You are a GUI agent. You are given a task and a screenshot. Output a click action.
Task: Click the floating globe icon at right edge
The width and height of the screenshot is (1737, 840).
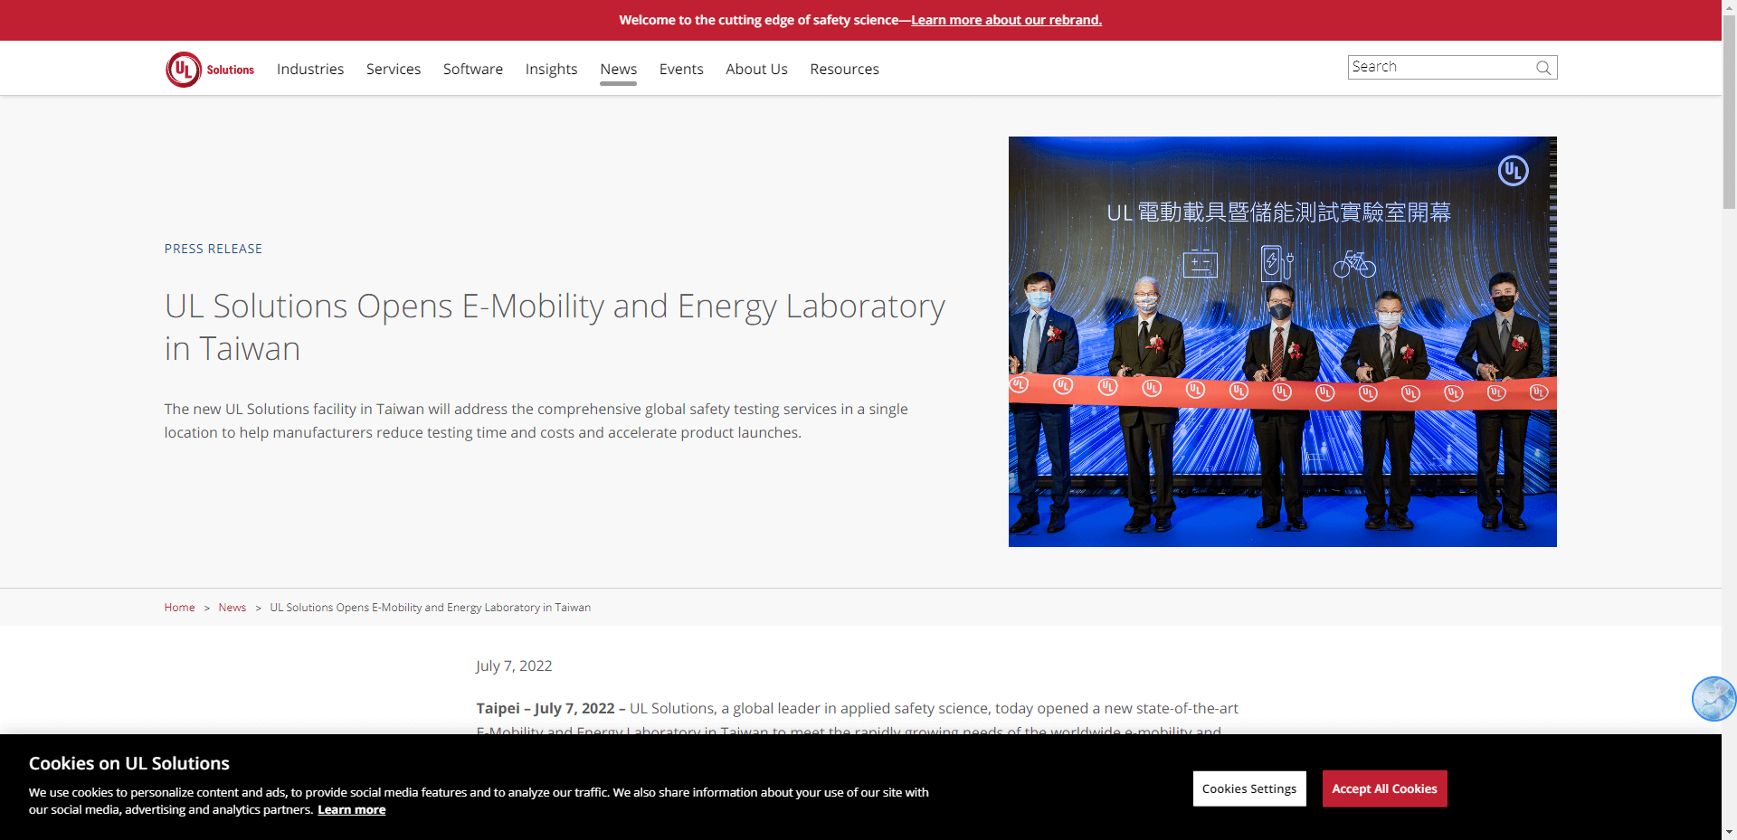pos(1713,699)
